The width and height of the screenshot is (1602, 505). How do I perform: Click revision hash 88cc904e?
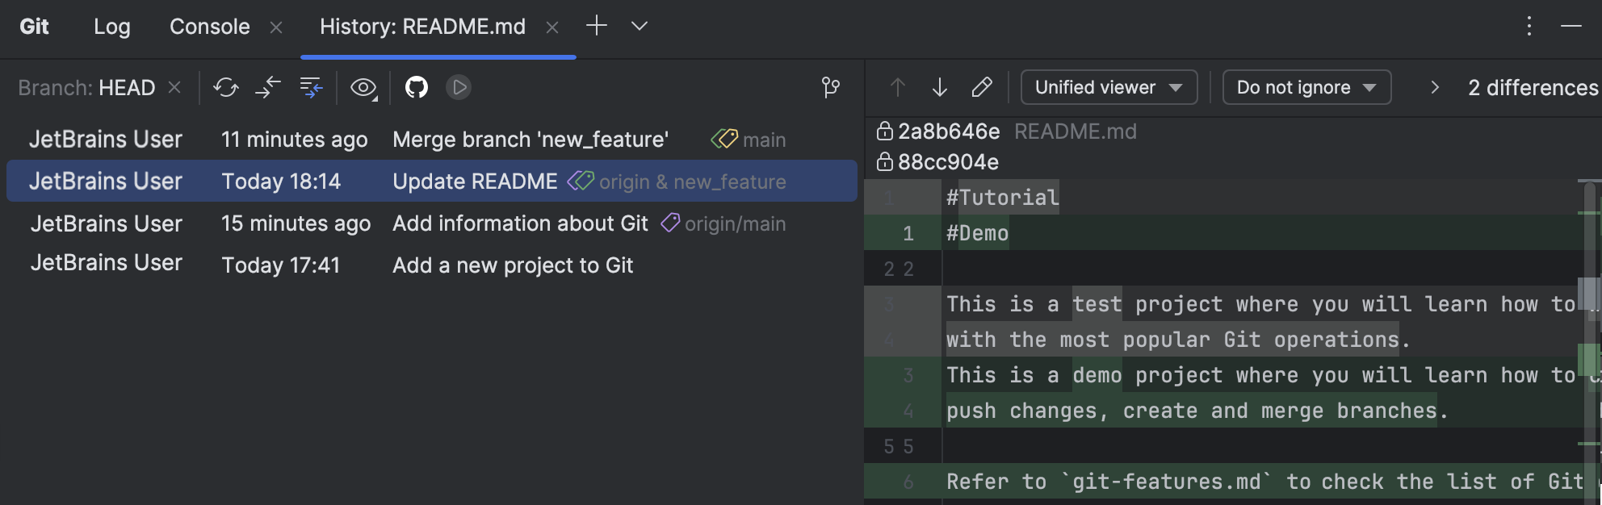click(949, 162)
